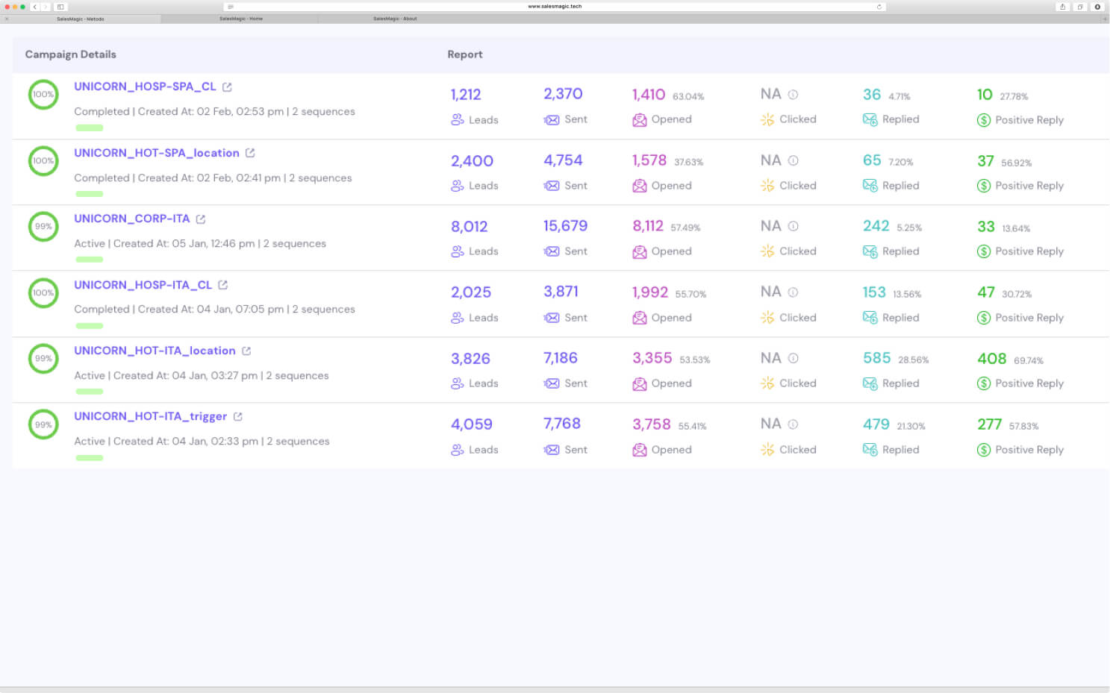Open external link icon beside UNICORN_HOT-SPA_location
The height and width of the screenshot is (693, 1110).
click(250, 153)
